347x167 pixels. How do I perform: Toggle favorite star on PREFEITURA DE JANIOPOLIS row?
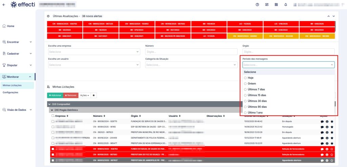coord(332,160)
